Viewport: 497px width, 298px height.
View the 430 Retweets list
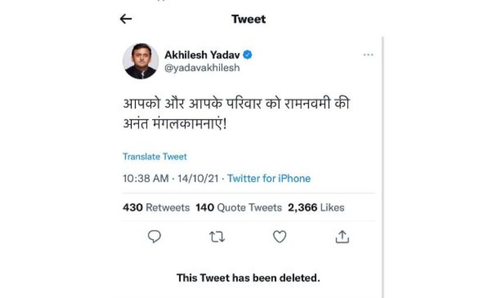tap(156, 207)
